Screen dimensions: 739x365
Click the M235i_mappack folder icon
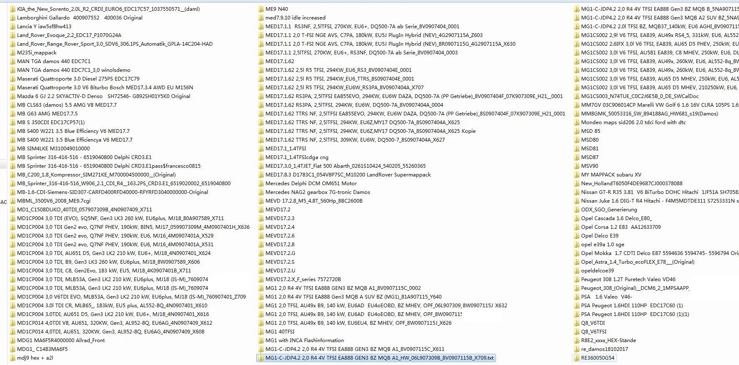click(12, 53)
